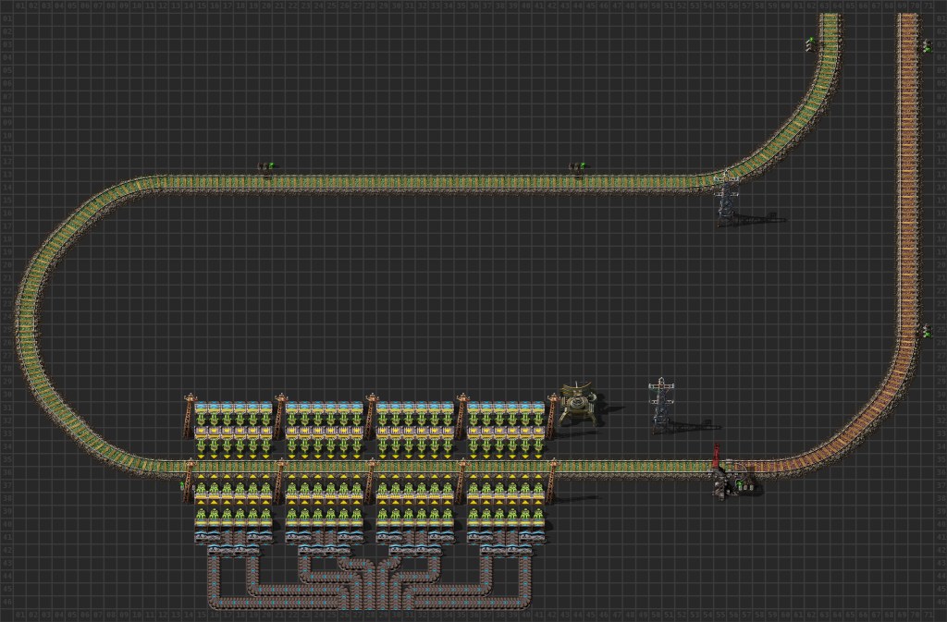The height and width of the screenshot is (622, 947).
Task: Select the last blue chest in the top-right chest group
Action: tap(539, 408)
